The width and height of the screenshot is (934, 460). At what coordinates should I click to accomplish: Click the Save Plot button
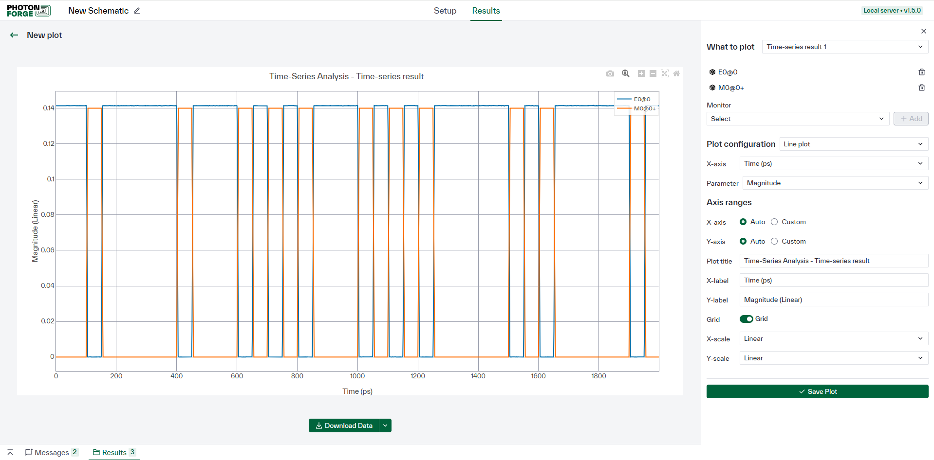click(x=817, y=391)
